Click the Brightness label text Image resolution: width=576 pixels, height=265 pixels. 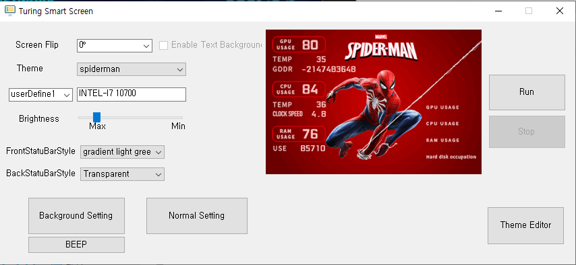click(x=39, y=119)
